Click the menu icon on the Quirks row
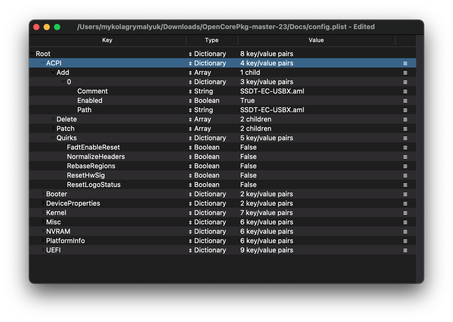 coord(405,138)
